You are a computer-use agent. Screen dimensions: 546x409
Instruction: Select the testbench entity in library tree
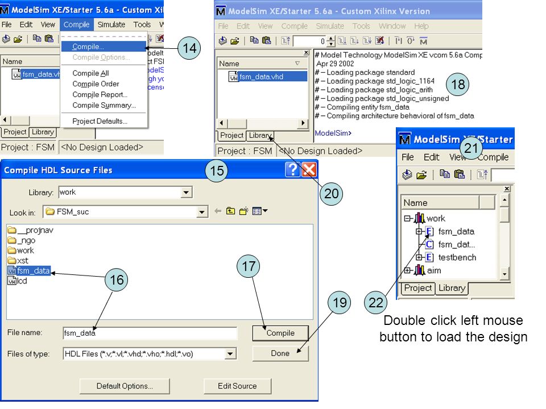click(x=457, y=257)
